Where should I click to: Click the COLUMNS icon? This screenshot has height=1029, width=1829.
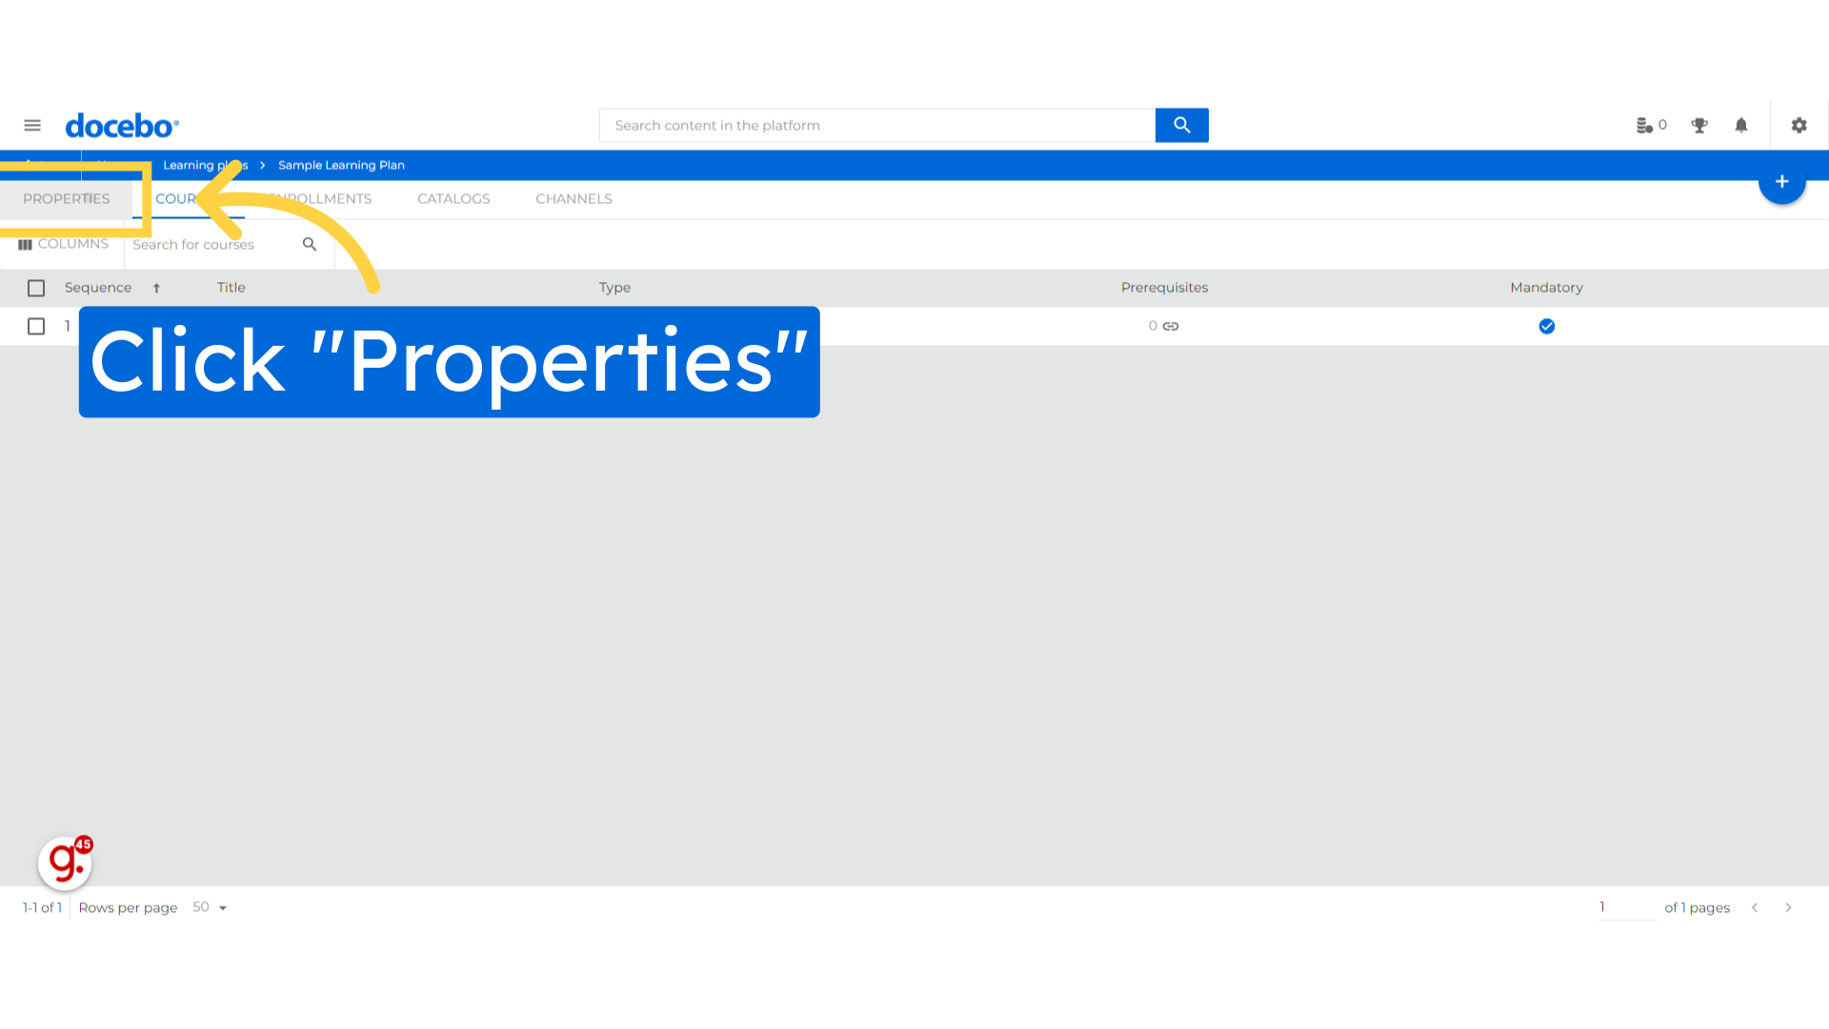click(25, 243)
